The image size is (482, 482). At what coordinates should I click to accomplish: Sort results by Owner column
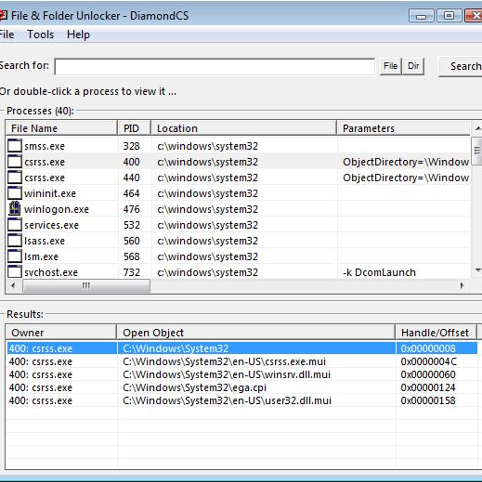tap(61, 333)
